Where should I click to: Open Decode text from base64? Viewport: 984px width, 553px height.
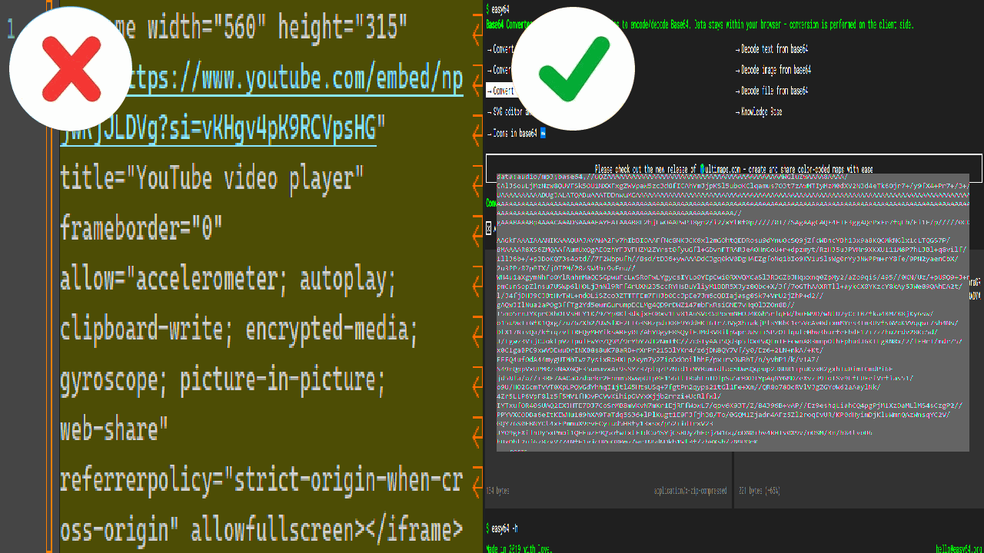pyautogui.click(x=774, y=49)
